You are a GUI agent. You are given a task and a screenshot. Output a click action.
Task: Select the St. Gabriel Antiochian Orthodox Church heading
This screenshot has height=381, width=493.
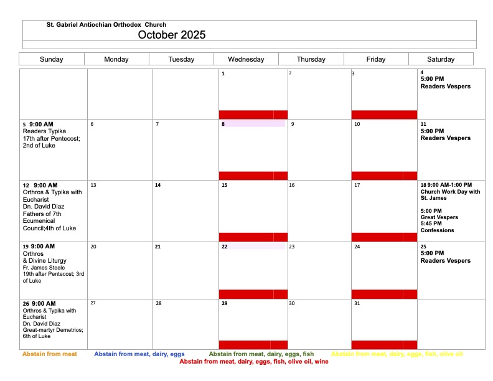(x=106, y=25)
